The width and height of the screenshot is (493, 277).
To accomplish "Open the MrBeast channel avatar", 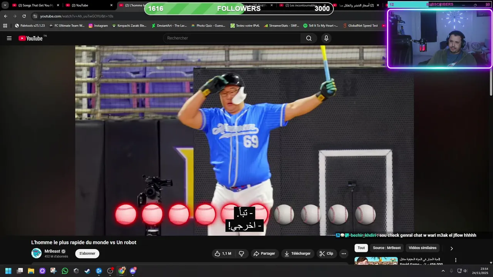I will (x=36, y=253).
